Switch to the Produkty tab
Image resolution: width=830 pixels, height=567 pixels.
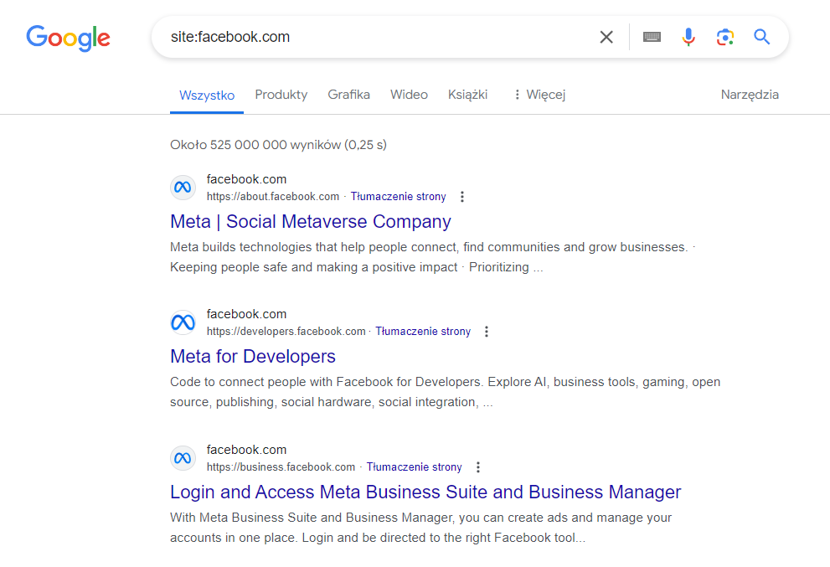click(x=281, y=95)
